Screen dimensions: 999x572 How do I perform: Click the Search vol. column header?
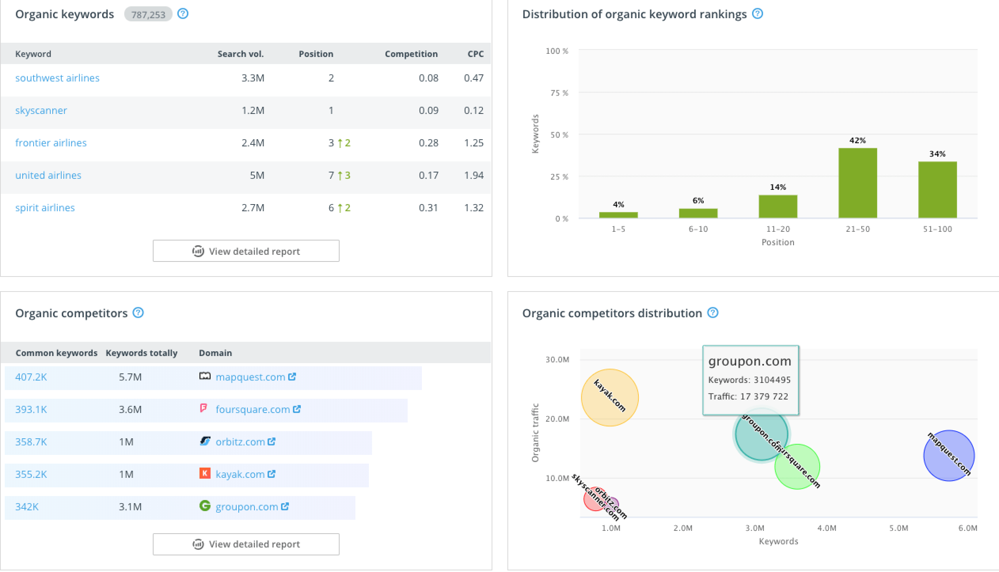click(241, 54)
